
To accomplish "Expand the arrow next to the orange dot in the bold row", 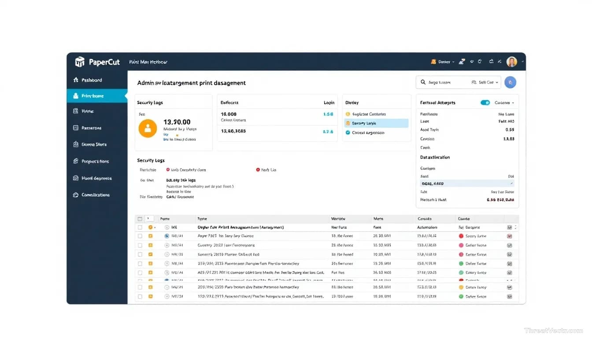I will (155, 228).
